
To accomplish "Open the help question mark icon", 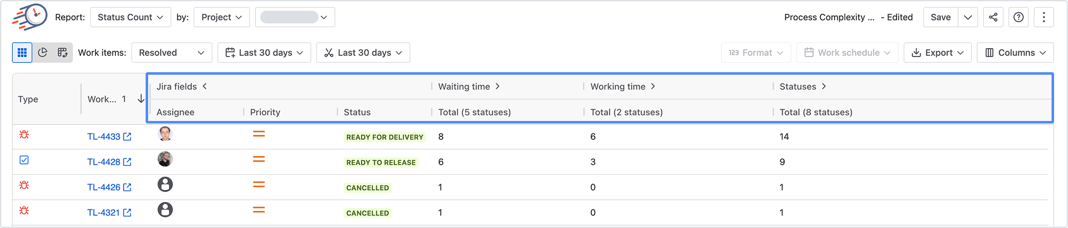I will coord(1019,17).
